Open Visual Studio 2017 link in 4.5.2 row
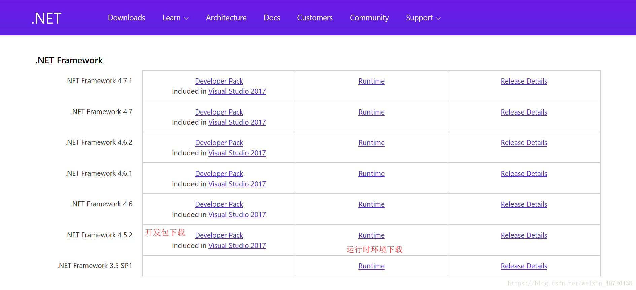Screen dimensions: 636x290 click(237, 246)
